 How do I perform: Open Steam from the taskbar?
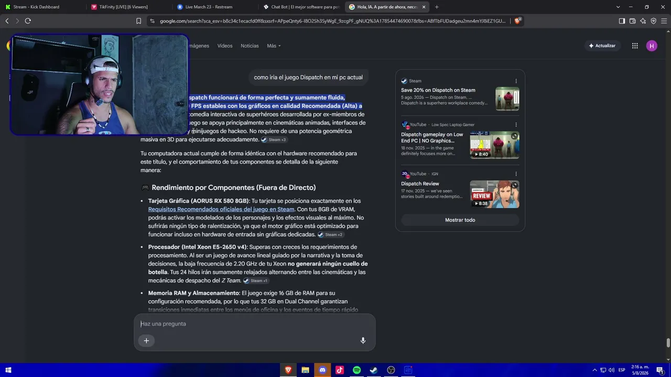tap(374, 370)
